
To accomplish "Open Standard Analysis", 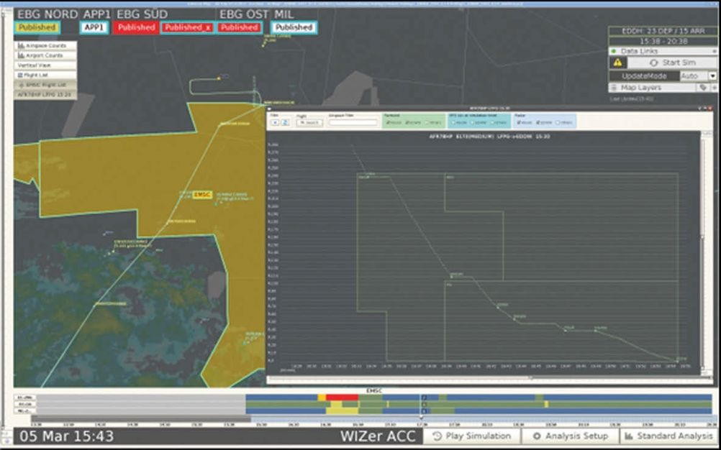I will pos(668,436).
